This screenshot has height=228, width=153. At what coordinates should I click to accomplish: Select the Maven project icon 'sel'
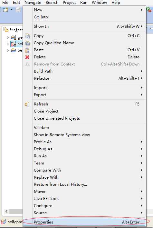coord(14,44)
